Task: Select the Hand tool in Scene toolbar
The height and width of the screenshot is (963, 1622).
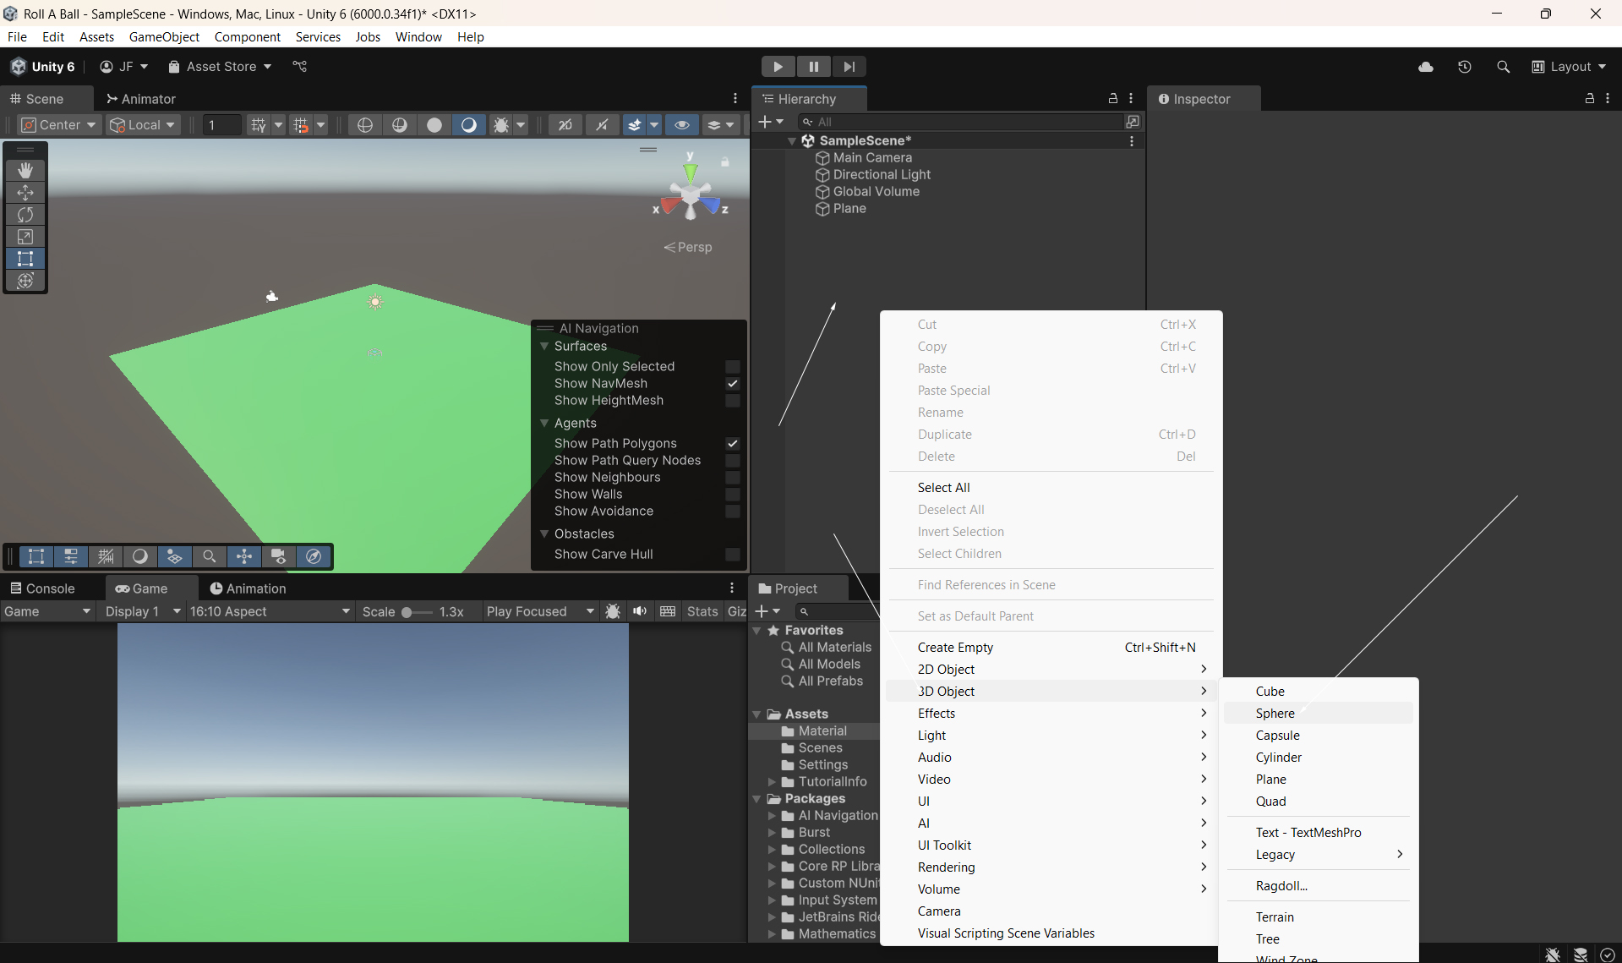Action: pyautogui.click(x=25, y=170)
